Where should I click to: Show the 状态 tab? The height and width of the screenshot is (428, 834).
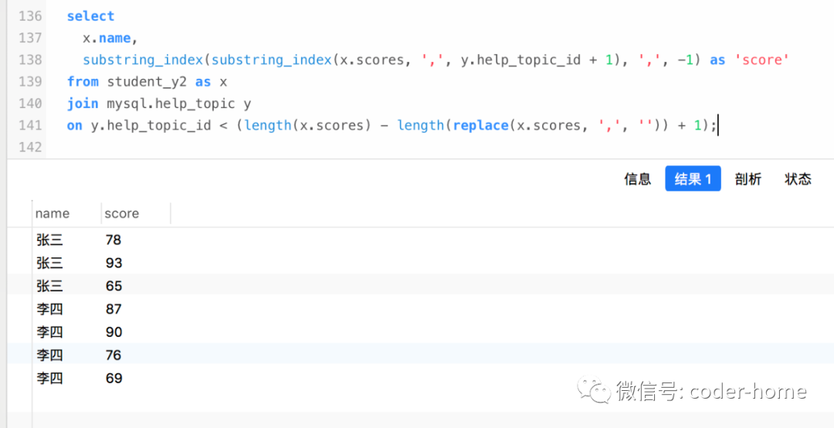click(798, 179)
